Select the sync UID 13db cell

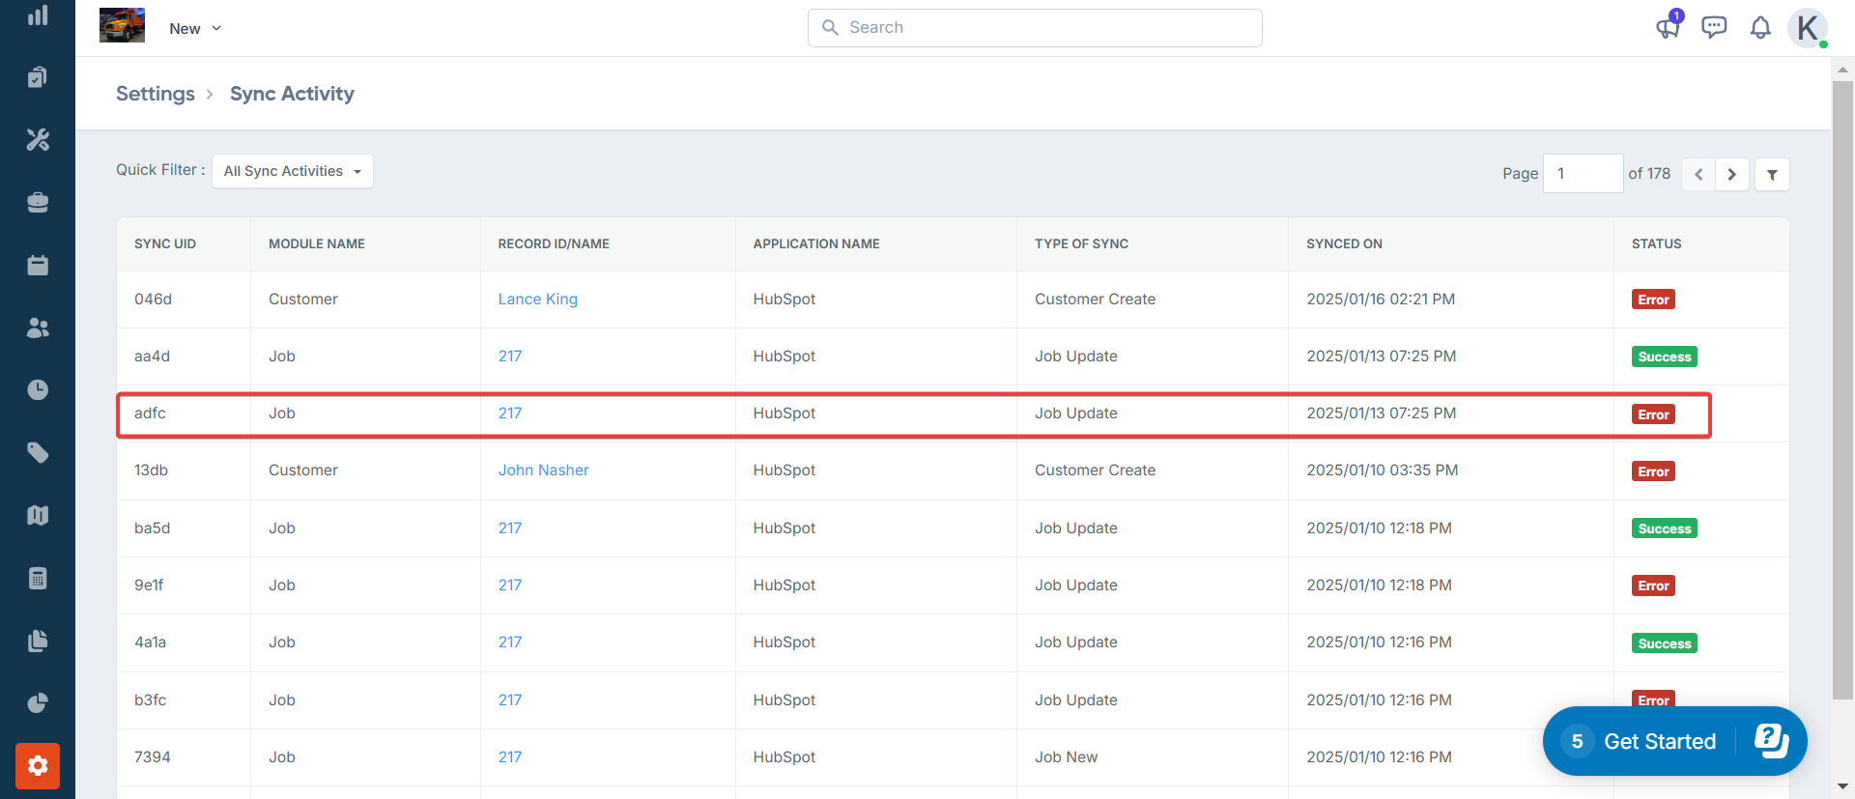click(x=151, y=471)
